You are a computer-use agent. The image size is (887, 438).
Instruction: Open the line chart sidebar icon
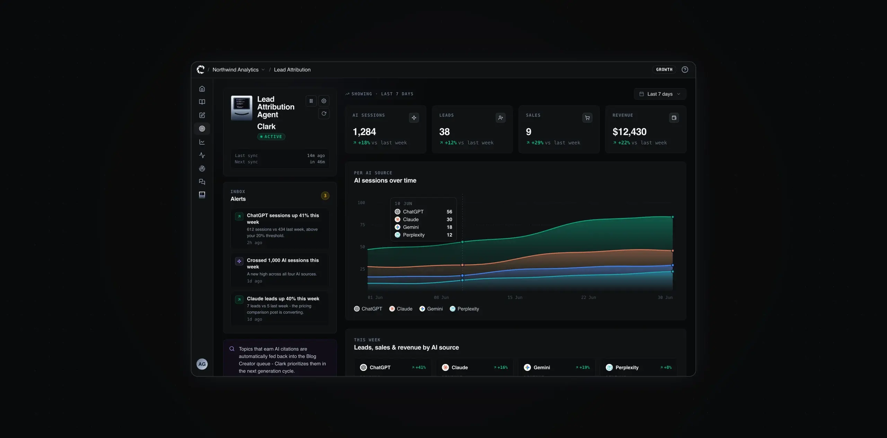click(202, 142)
